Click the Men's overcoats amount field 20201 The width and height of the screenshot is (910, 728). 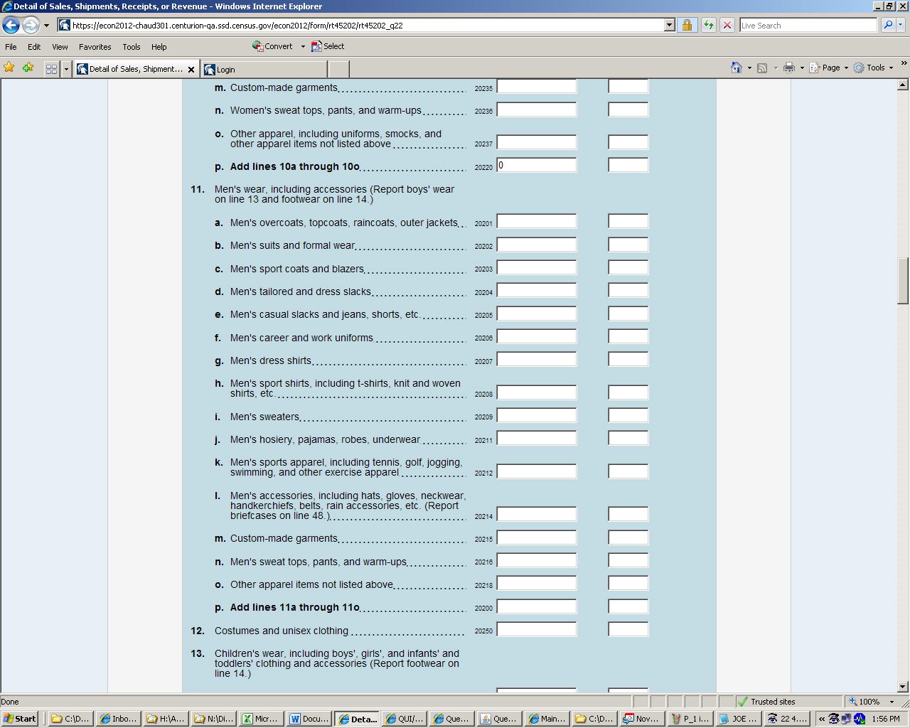tap(537, 221)
